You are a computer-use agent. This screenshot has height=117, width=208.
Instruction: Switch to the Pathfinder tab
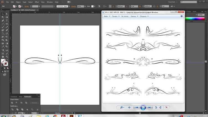point(27,97)
